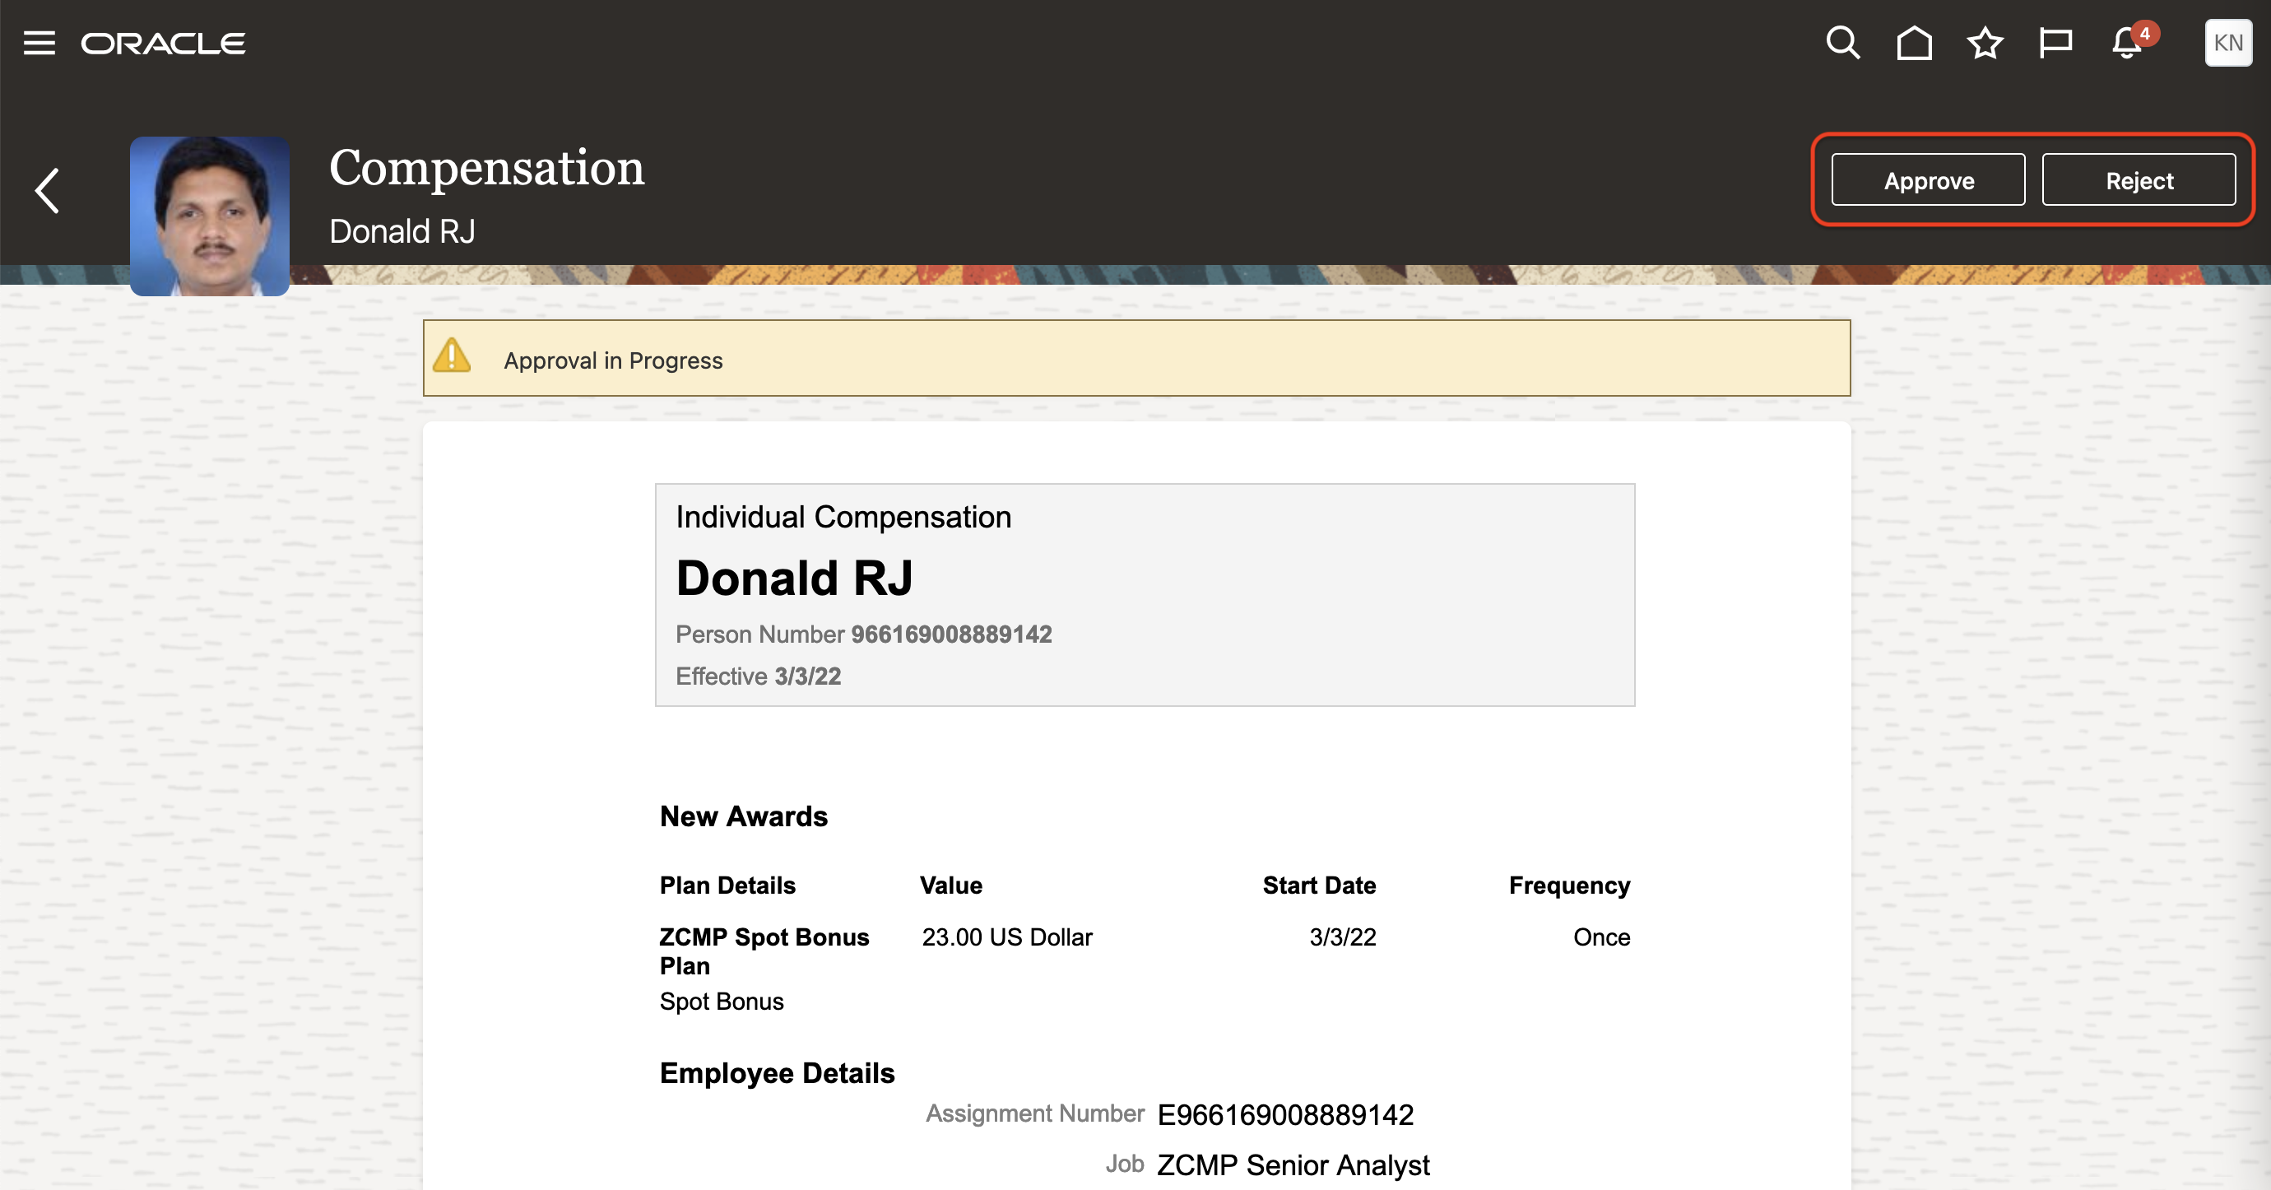Open the search magnifier icon
Image resolution: width=2271 pixels, height=1190 pixels.
pos(1841,42)
